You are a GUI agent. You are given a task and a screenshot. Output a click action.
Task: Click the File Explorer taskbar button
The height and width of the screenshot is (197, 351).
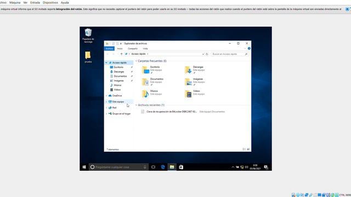point(172,167)
